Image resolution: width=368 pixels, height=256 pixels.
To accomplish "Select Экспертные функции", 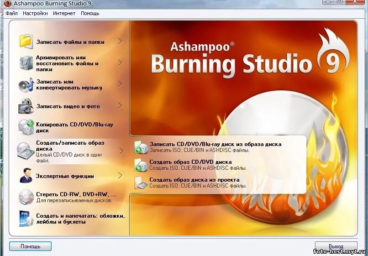I will coord(65,176).
